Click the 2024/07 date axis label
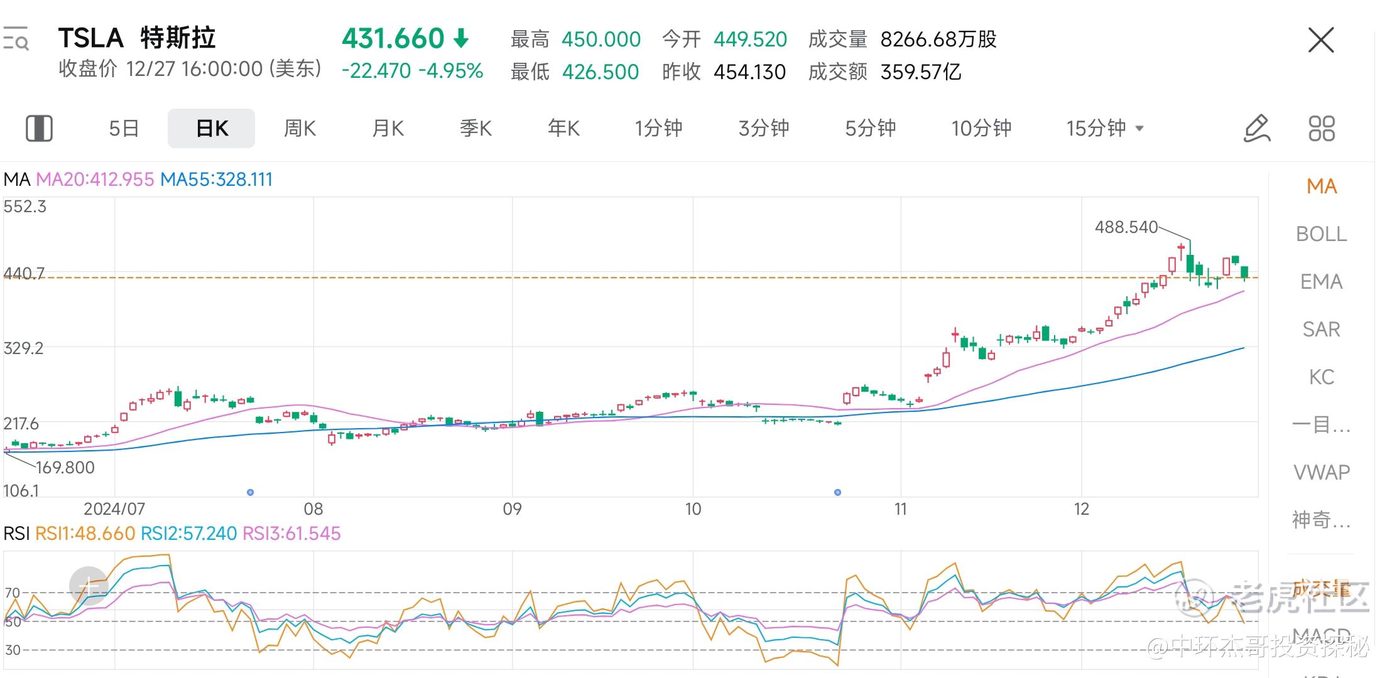This screenshot has width=1397, height=678. pos(114,508)
